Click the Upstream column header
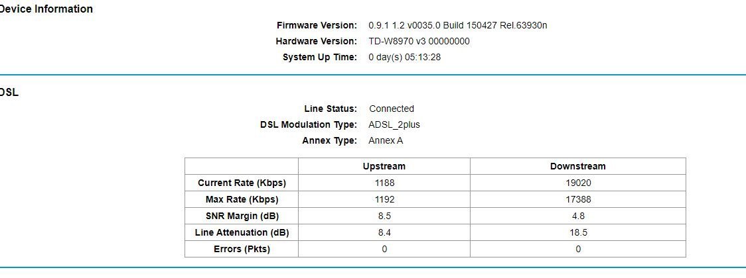Viewport: 746px width, 278px height. 384,166
